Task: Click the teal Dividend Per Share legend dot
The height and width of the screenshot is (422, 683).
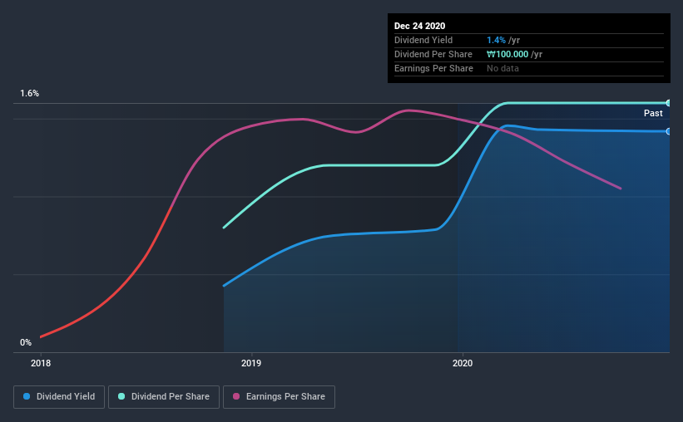Action: click(x=121, y=396)
